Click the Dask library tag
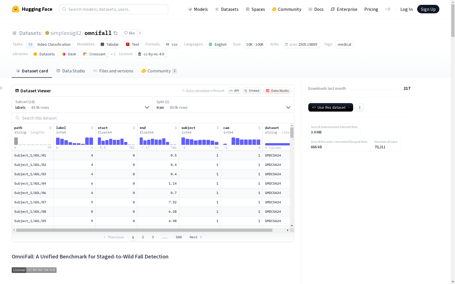This screenshot has height=284, width=455. pos(69,54)
